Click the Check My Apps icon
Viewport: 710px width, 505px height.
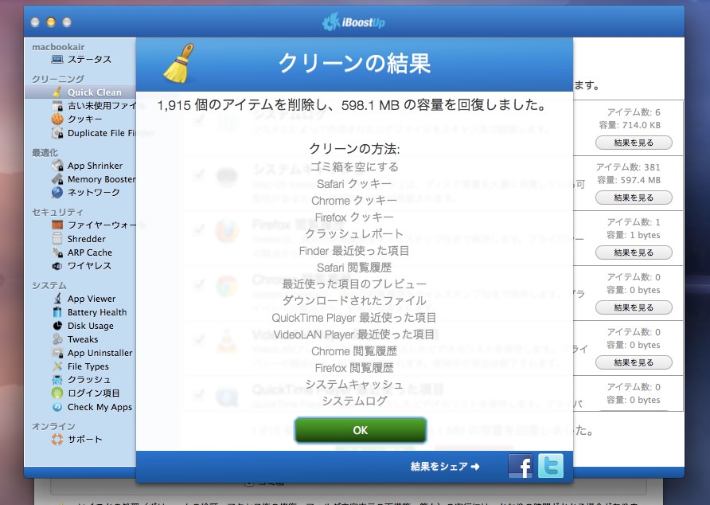(57, 407)
